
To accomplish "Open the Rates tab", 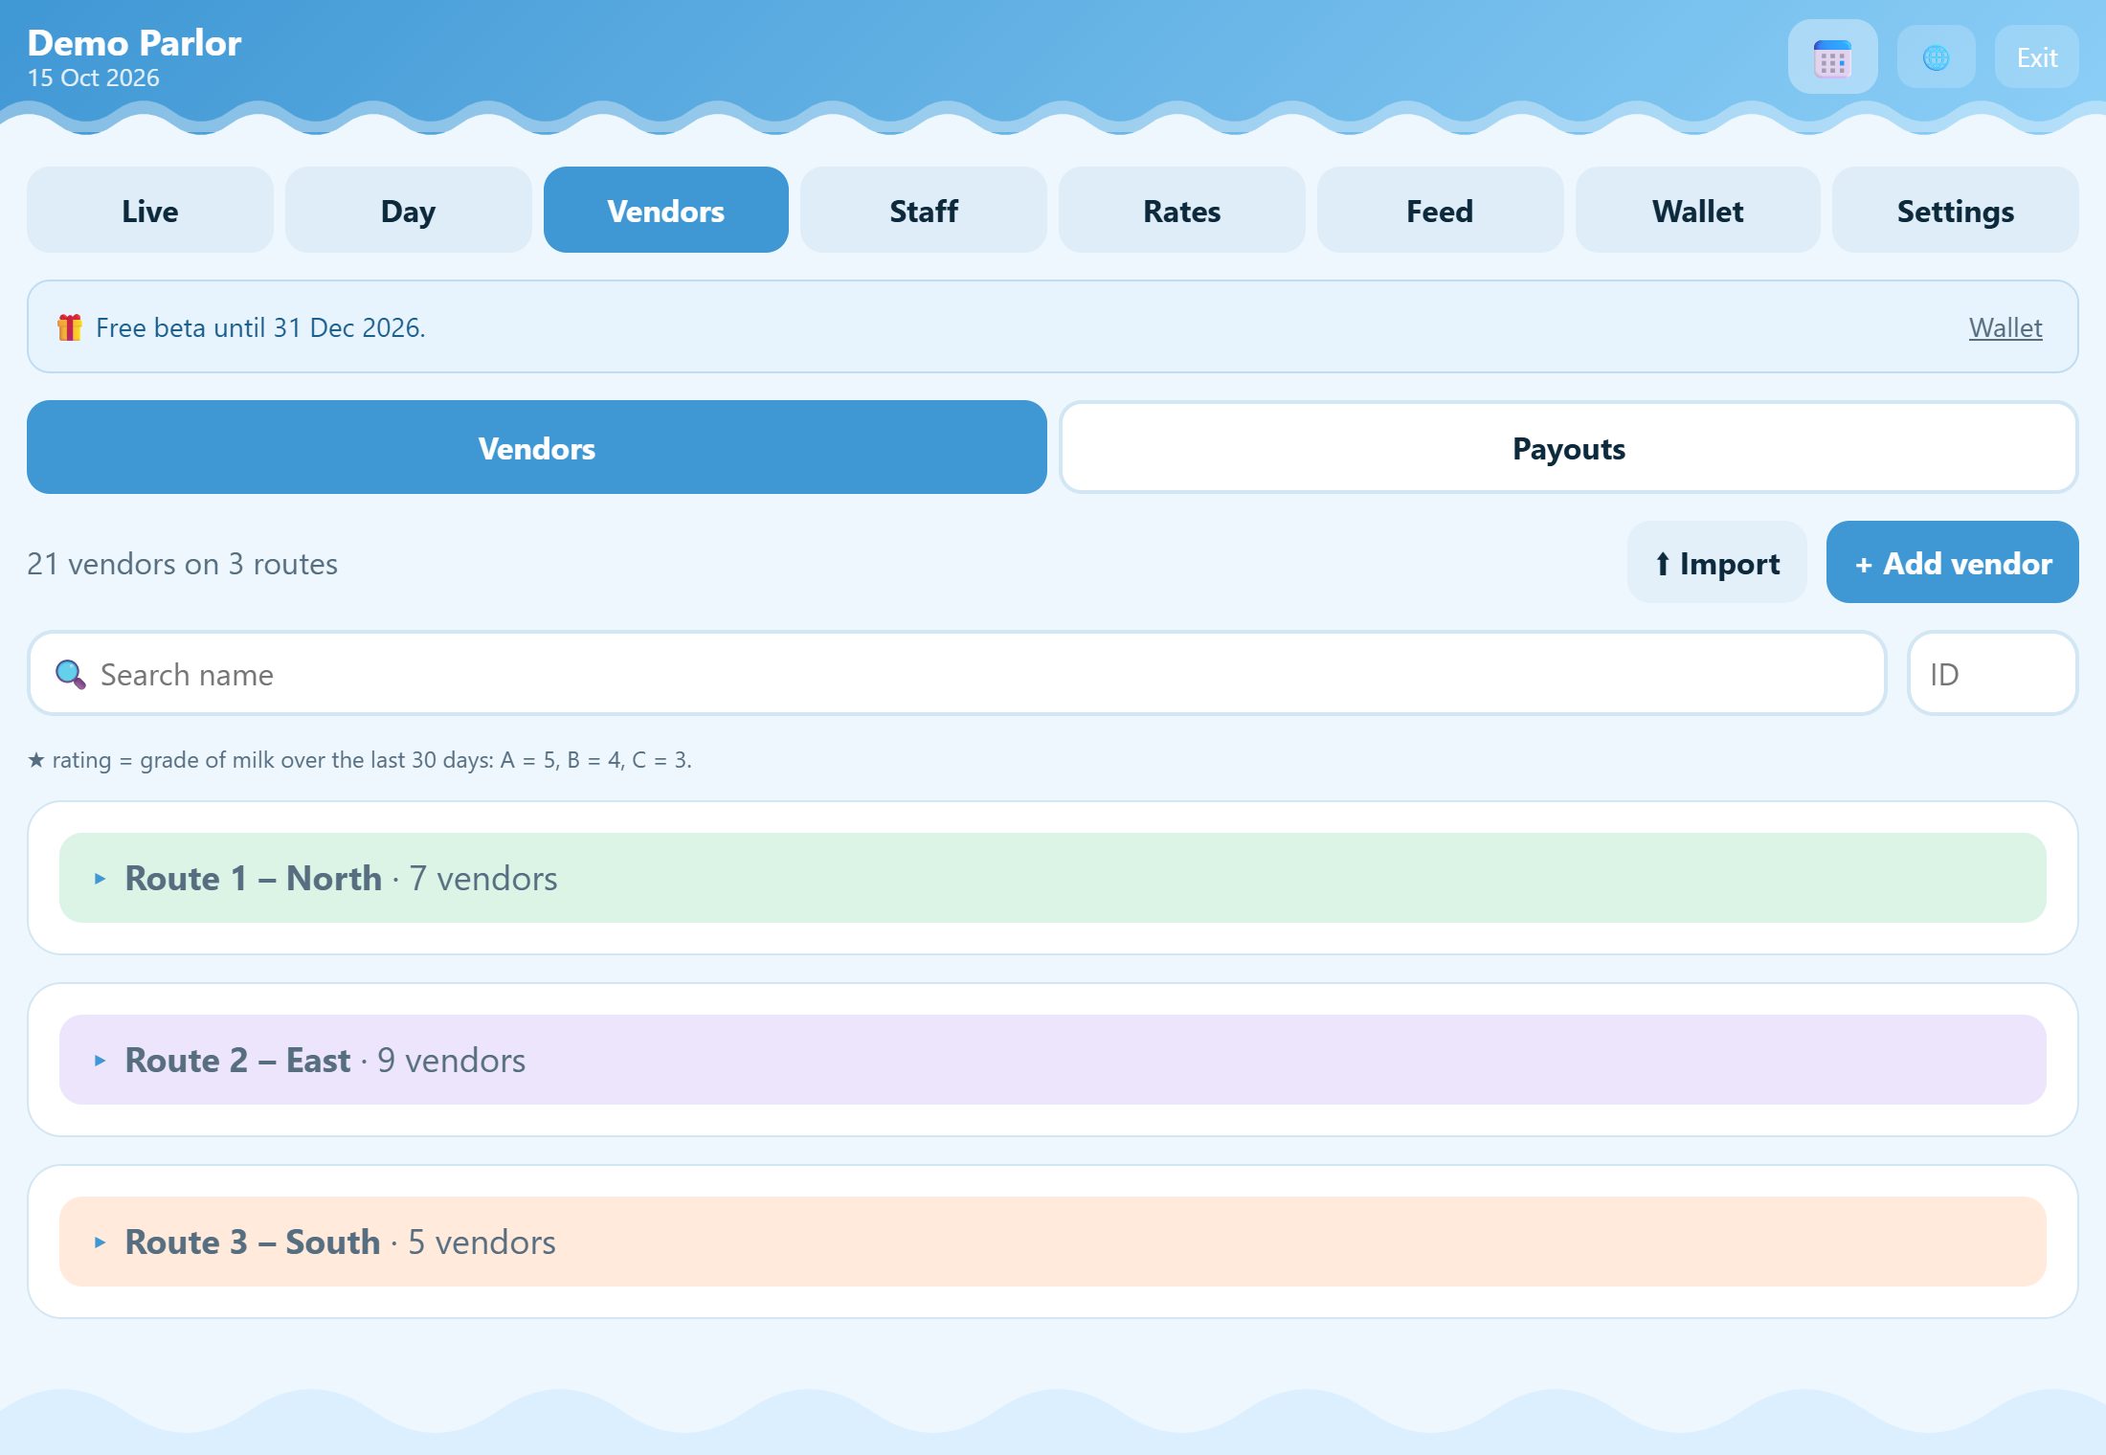I will click(x=1182, y=210).
